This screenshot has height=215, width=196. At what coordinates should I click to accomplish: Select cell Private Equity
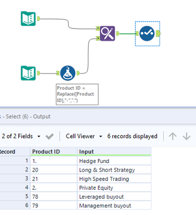114,188
